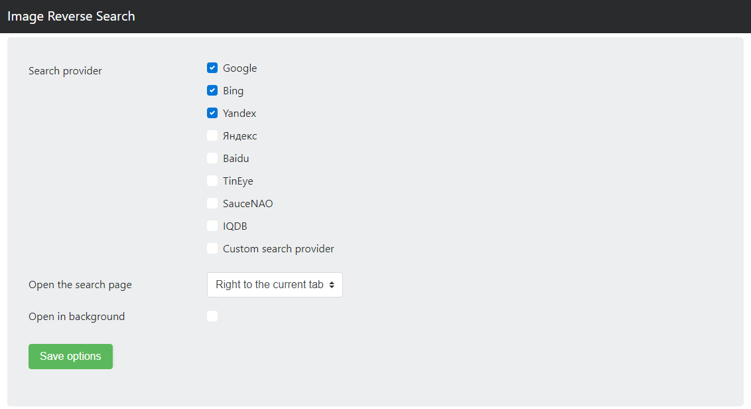Viewport: 751px width, 409px height.
Task: Click the 'Bing' label text
Action: pos(234,91)
